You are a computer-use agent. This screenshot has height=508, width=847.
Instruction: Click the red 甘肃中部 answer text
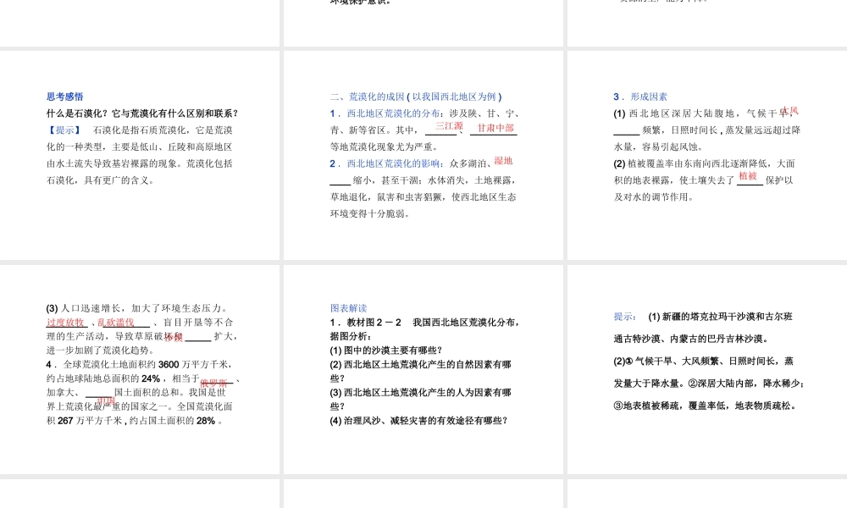click(x=495, y=129)
